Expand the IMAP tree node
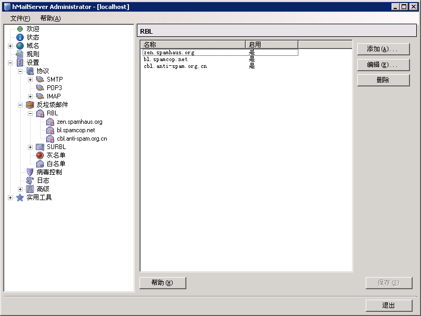The width and height of the screenshot is (421, 316). click(x=31, y=96)
